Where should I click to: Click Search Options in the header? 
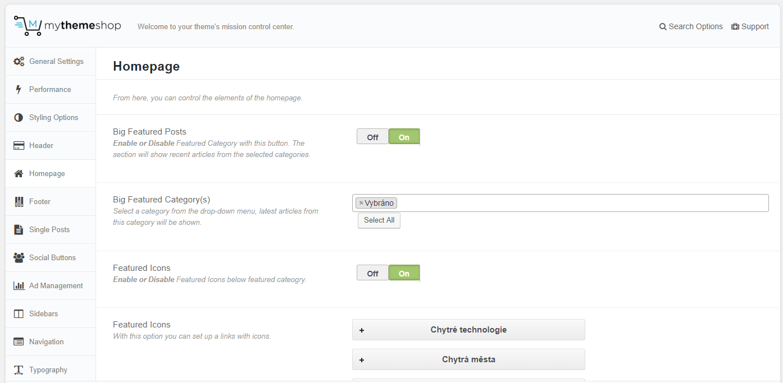click(691, 26)
